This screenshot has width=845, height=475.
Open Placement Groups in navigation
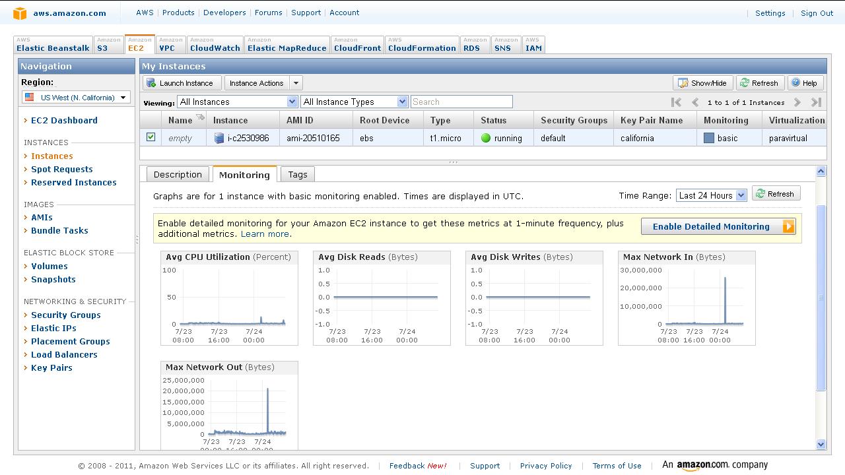point(71,341)
